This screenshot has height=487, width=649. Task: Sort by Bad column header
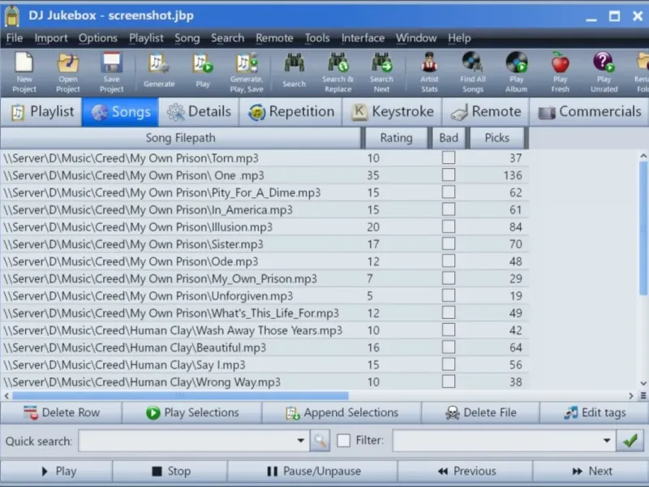click(x=449, y=138)
